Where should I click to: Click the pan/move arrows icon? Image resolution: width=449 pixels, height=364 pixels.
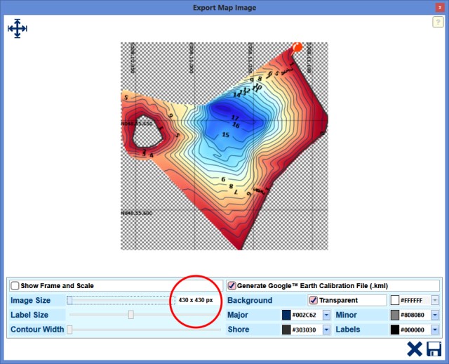click(17, 29)
